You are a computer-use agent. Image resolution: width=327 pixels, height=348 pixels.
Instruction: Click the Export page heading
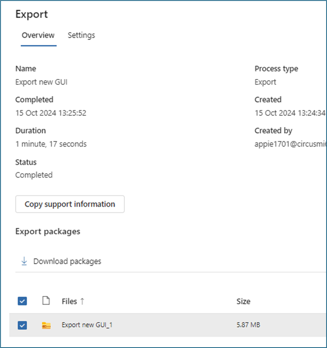(x=31, y=14)
